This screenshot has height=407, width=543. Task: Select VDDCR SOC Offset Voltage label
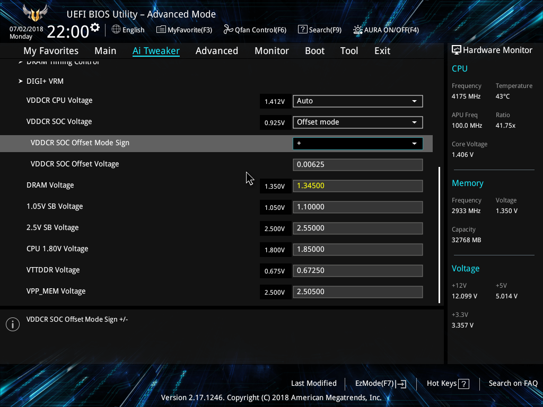click(75, 164)
